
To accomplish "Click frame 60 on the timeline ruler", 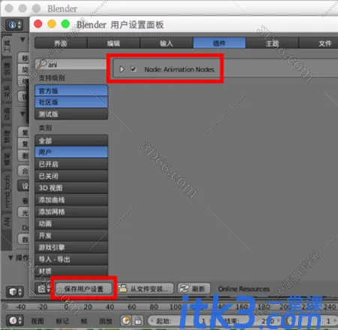I will [132, 307].
